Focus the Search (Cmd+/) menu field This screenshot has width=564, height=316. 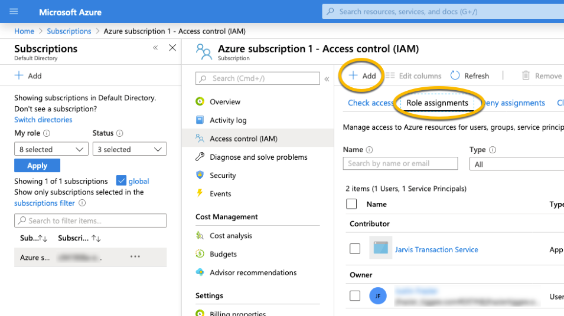point(257,78)
